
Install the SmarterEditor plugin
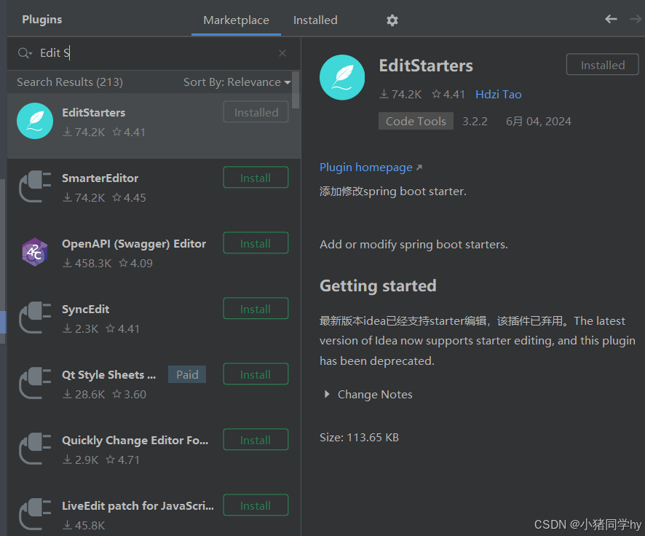point(256,178)
